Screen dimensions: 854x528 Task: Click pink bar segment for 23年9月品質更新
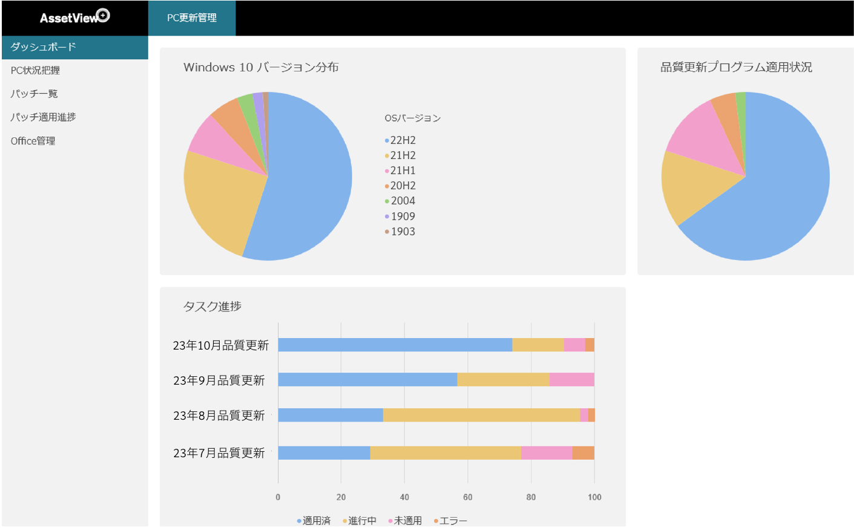(572, 380)
